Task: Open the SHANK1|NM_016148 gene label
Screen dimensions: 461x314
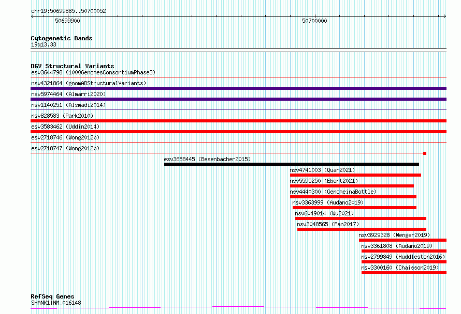Action: (x=56, y=303)
